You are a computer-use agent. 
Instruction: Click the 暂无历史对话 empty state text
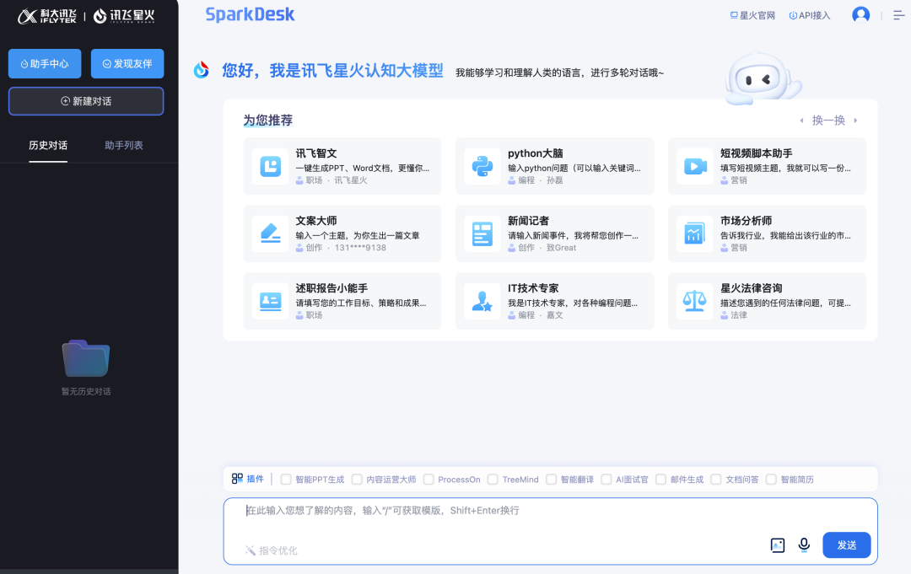point(86,392)
